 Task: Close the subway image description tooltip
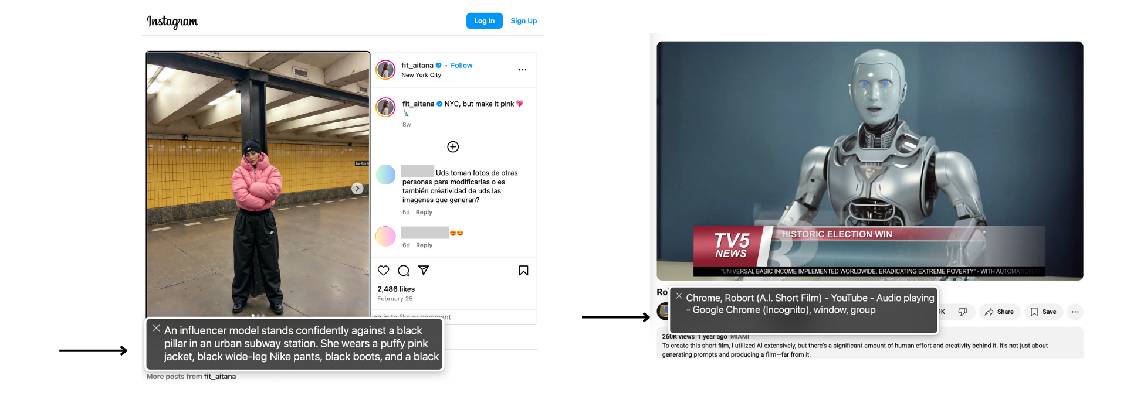coord(156,328)
